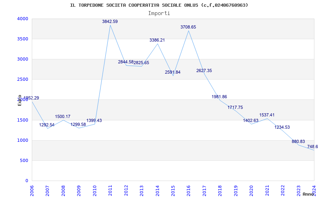Click the 2018 x-axis year label
Viewport: 318px width, 198px height.
click(x=220, y=190)
